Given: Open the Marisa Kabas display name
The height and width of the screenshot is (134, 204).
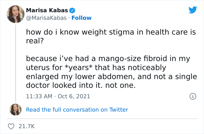Looking at the screenshot, I should click(47, 10).
